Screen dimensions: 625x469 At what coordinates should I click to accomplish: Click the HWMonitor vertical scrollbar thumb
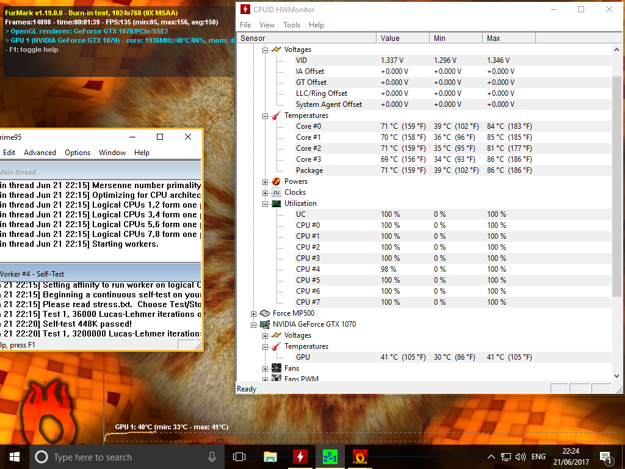pos(616,186)
